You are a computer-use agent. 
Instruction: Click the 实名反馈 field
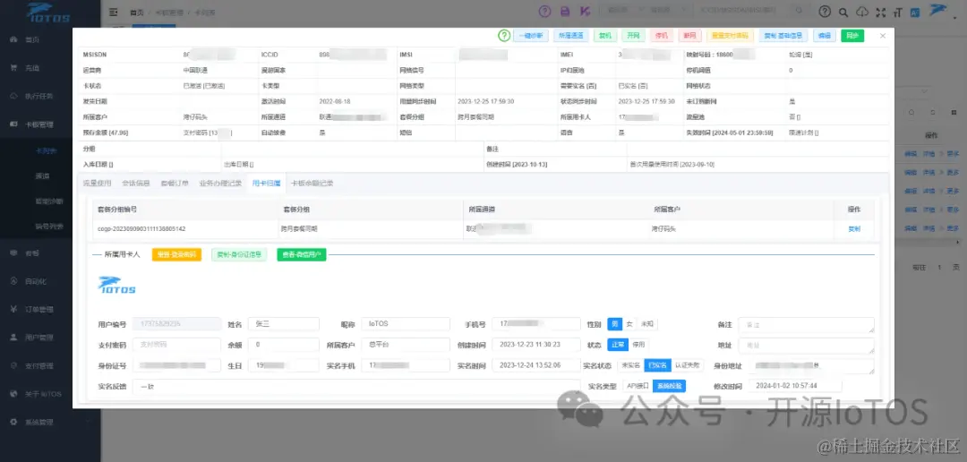pyautogui.click(x=356, y=387)
